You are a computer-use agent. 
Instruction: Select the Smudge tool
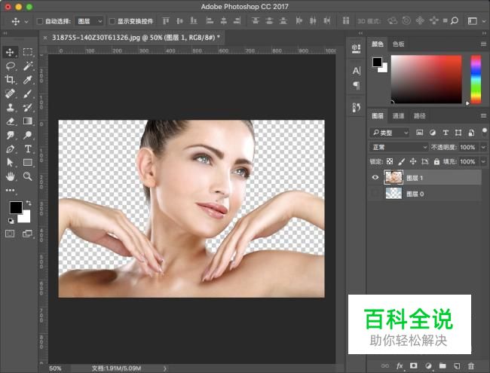click(x=10, y=135)
